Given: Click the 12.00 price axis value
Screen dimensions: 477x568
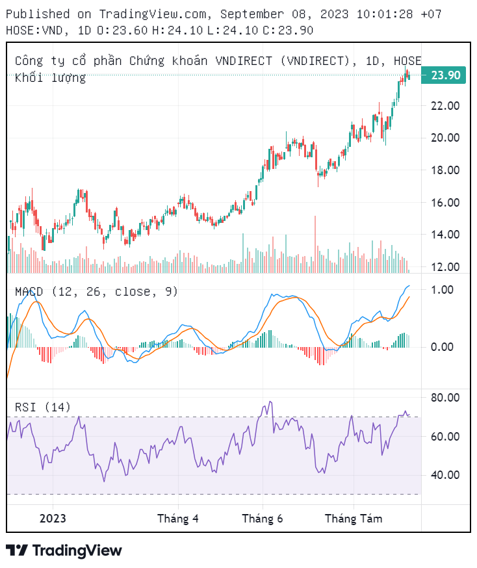Looking at the screenshot, I should 445,267.
